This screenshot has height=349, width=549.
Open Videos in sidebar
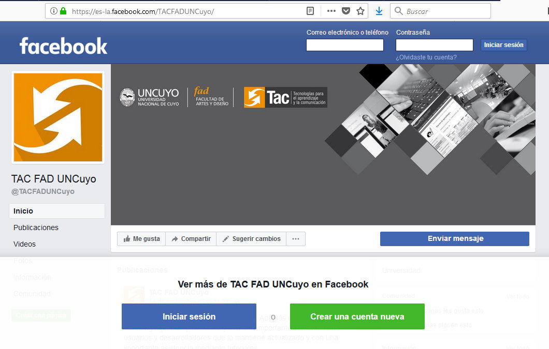click(24, 244)
